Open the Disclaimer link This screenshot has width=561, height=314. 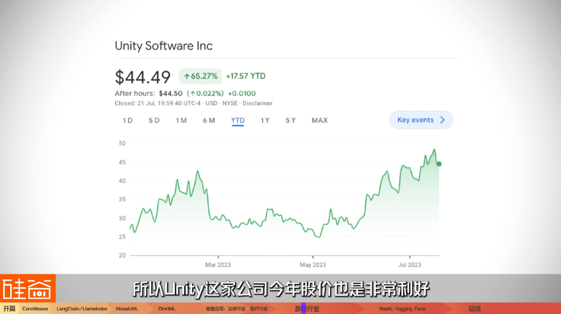(257, 103)
